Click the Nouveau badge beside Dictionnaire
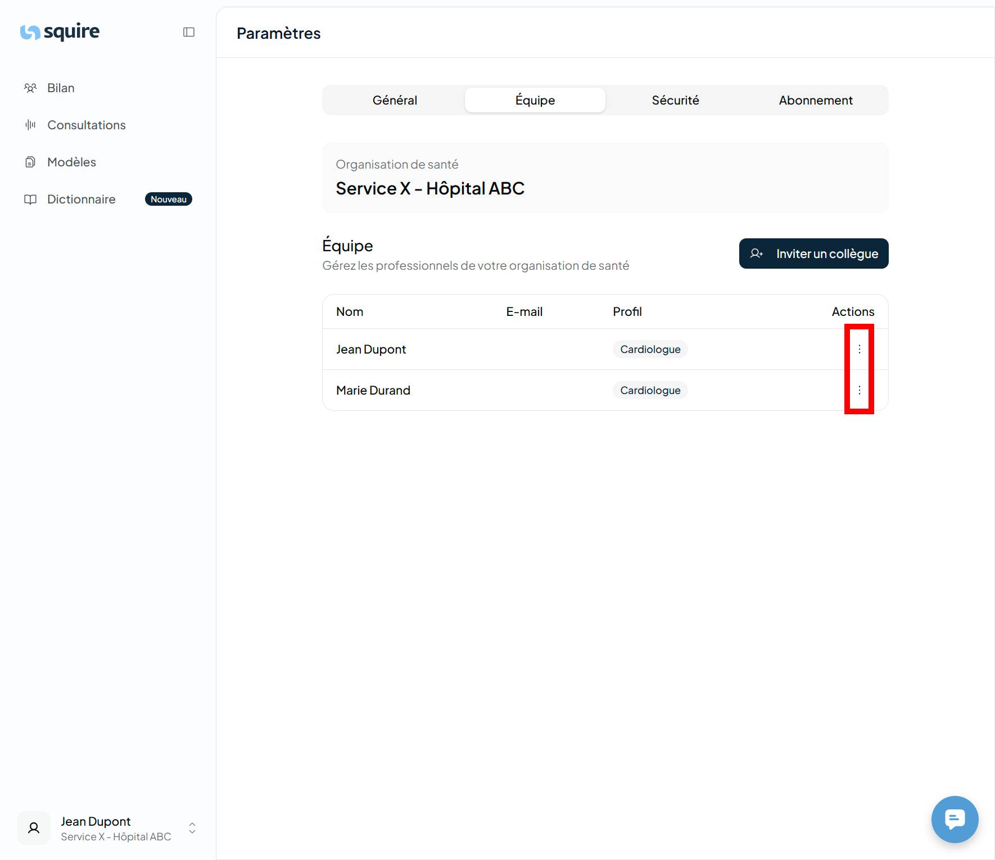The image size is (995, 860). pos(168,200)
